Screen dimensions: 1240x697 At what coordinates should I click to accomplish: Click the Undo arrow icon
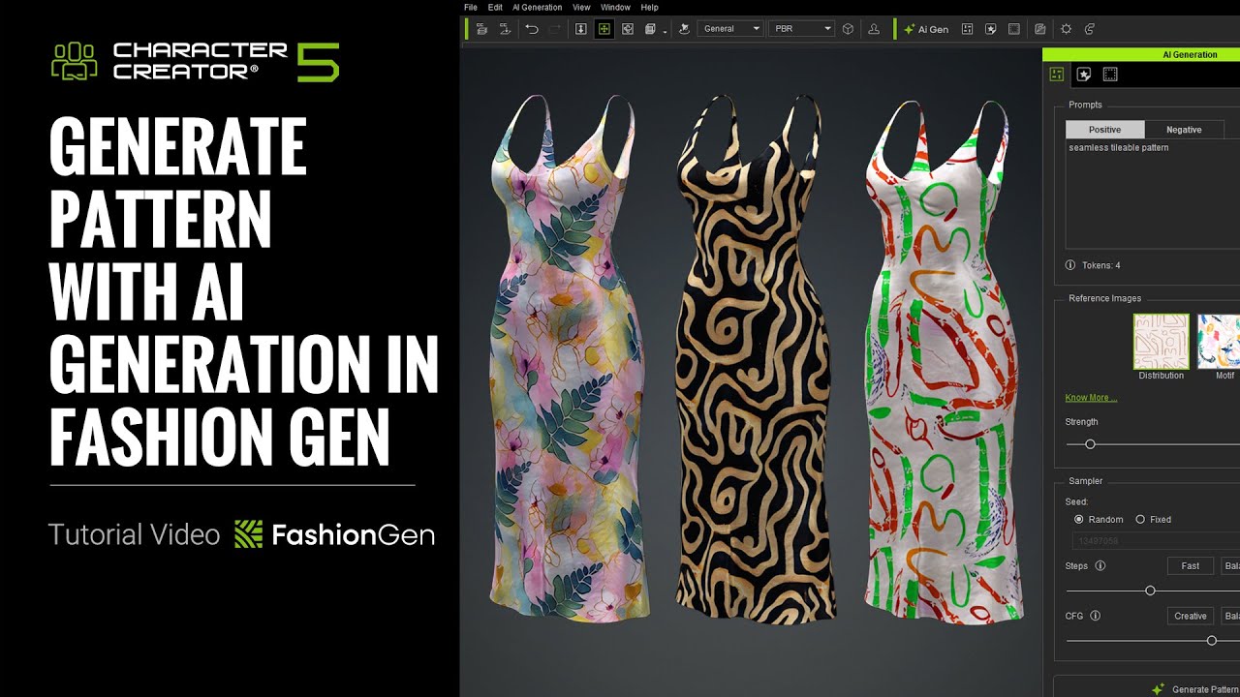point(532,29)
